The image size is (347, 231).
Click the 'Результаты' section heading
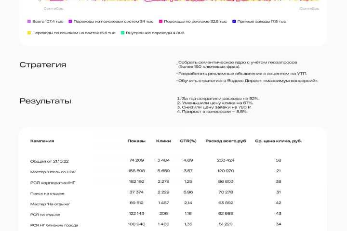click(45, 101)
